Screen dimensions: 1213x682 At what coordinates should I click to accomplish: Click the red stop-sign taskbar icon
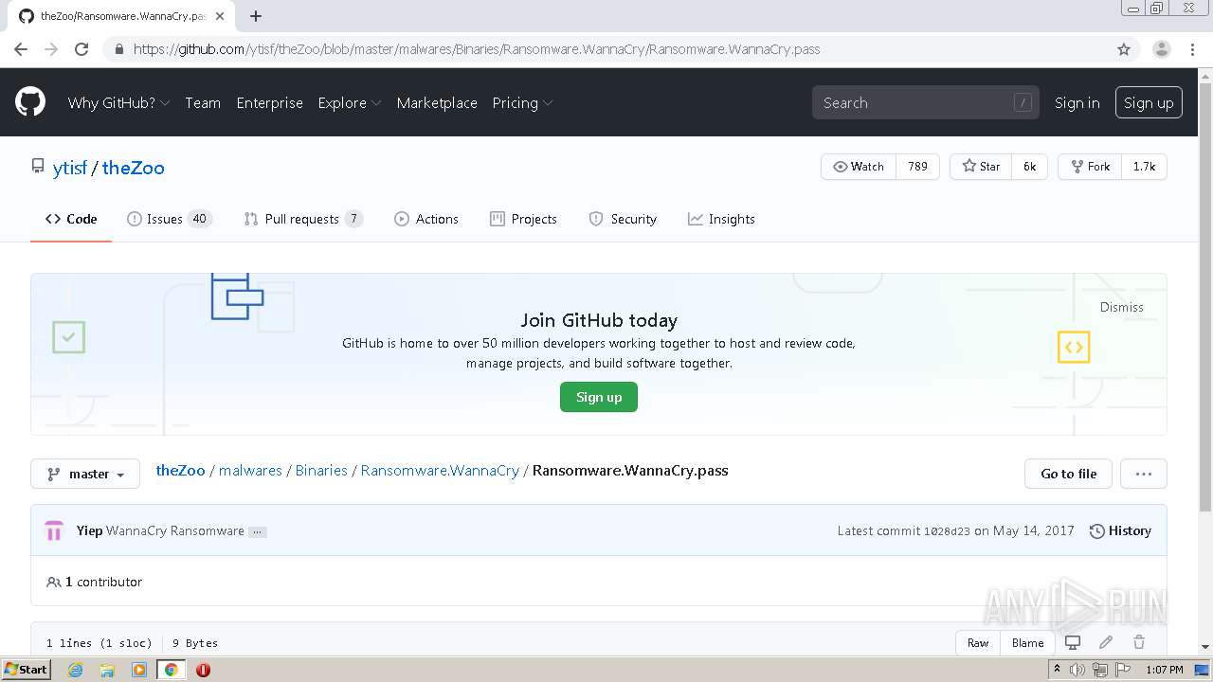pos(203,670)
